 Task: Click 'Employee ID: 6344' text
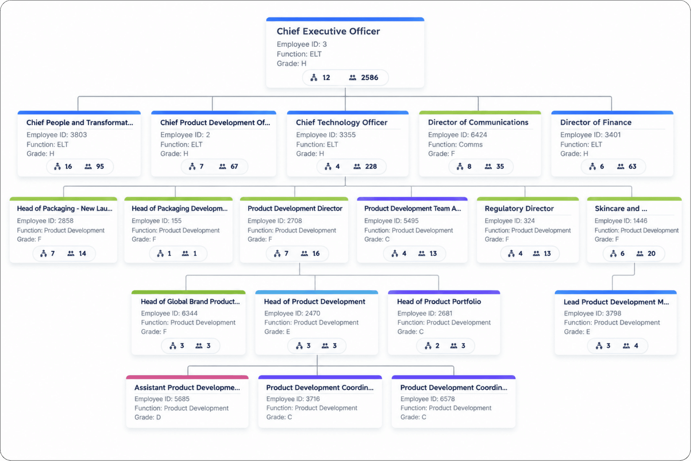point(169,313)
